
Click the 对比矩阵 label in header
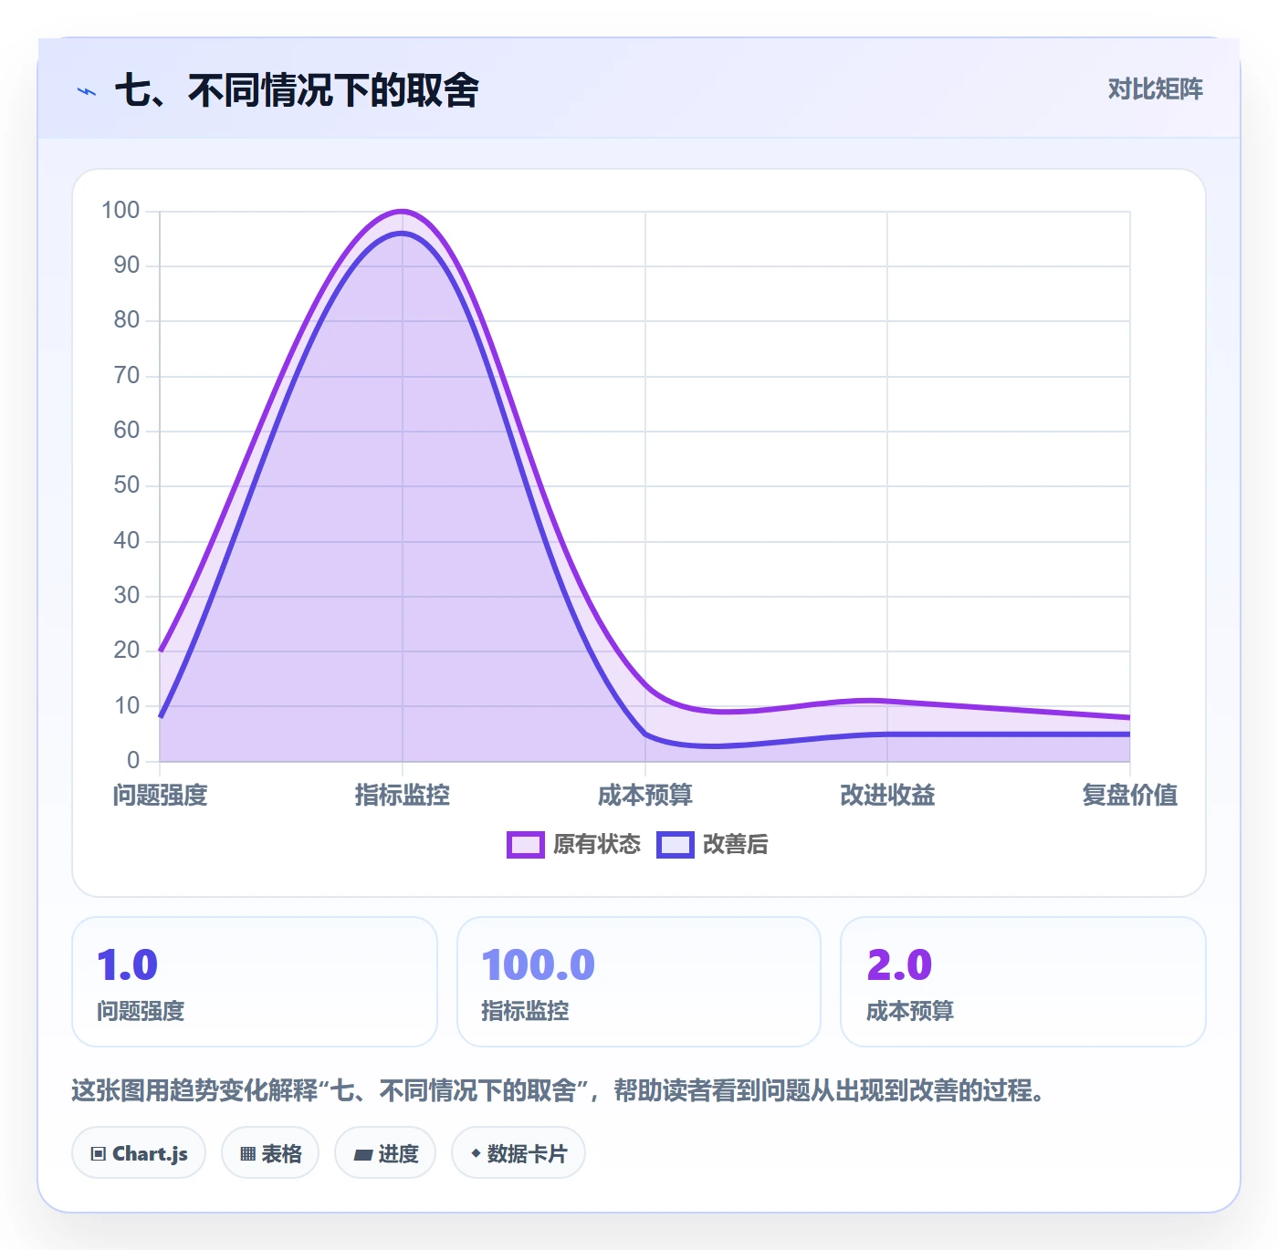pyautogui.click(x=1155, y=89)
